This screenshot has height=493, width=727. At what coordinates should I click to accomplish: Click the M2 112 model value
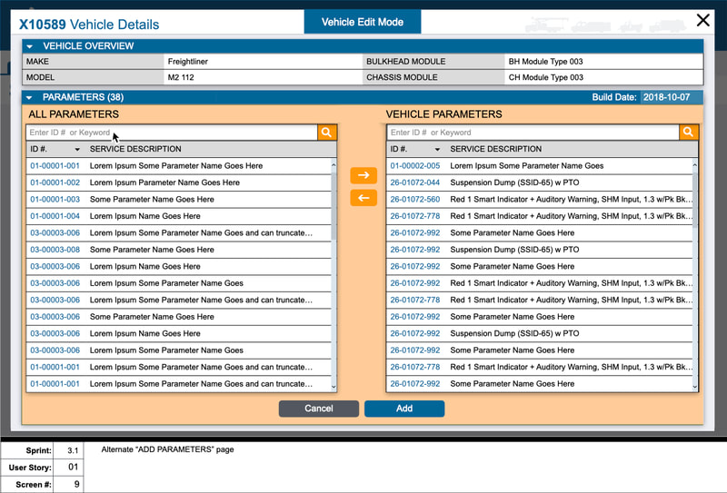click(181, 77)
